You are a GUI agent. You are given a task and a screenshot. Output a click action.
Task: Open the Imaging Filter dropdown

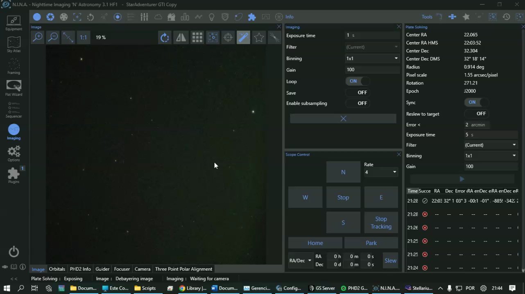tap(372, 47)
